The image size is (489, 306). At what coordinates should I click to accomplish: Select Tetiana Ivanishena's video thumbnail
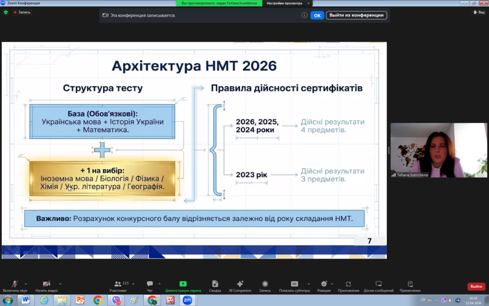click(438, 151)
